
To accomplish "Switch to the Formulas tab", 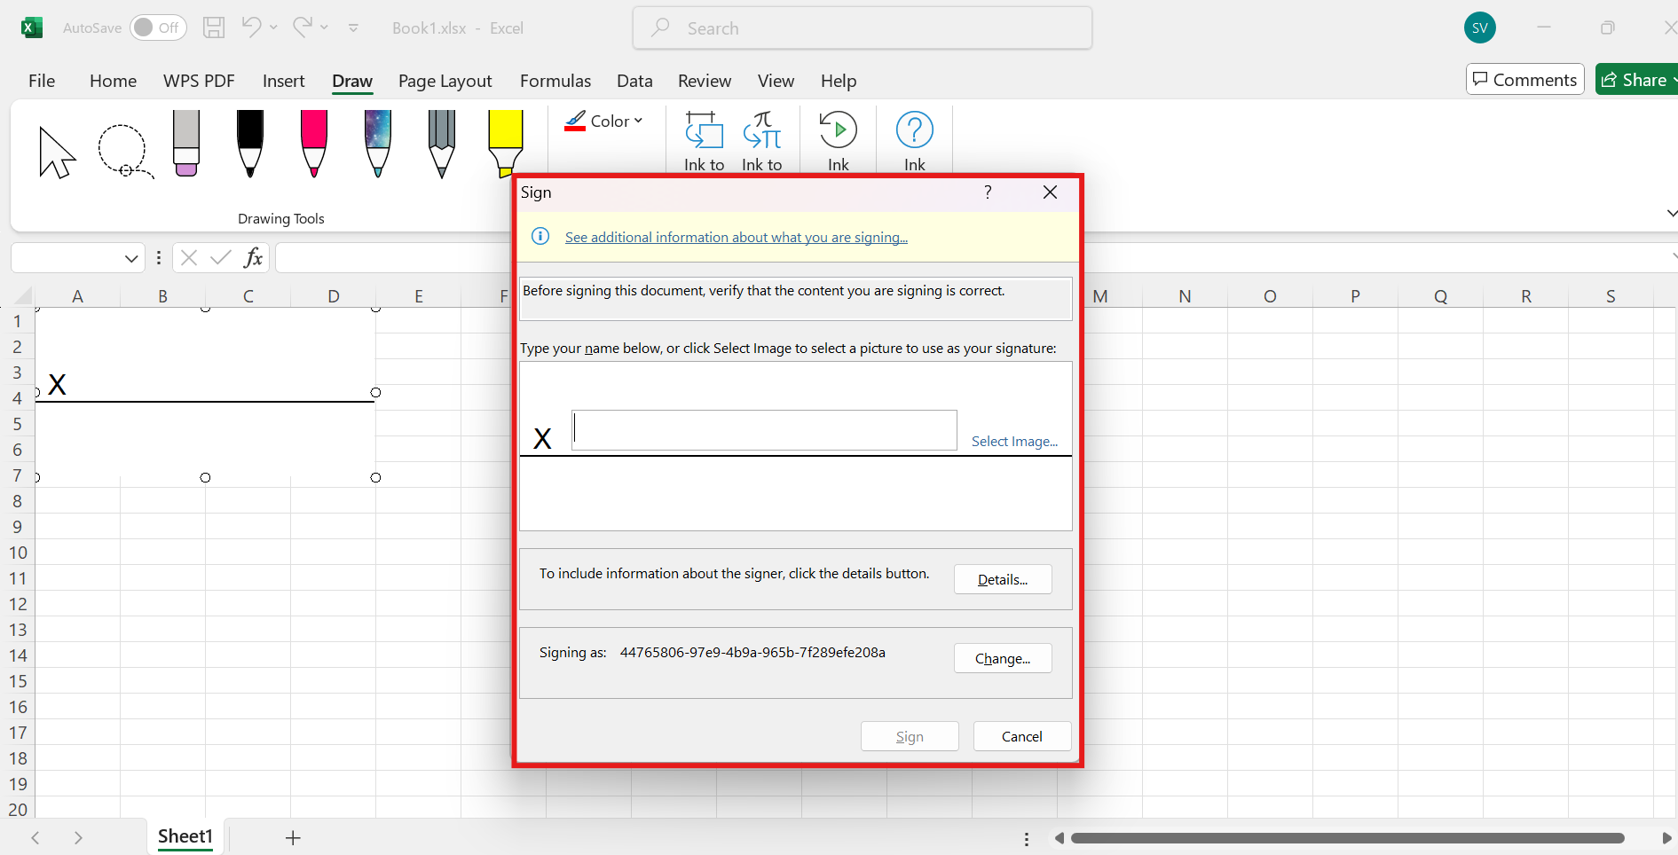I will [x=555, y=81].
